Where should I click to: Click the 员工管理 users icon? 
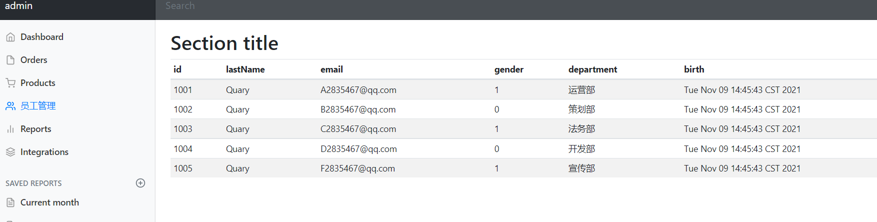tap(10, 106)
